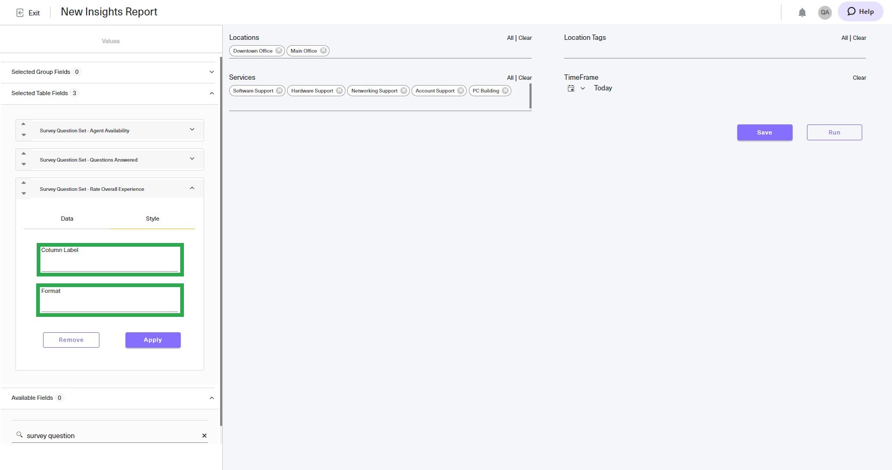The height and width of the screenshot is (470, 892).
Task: Move Agent Availability field up
Action: tap(23, 124)
